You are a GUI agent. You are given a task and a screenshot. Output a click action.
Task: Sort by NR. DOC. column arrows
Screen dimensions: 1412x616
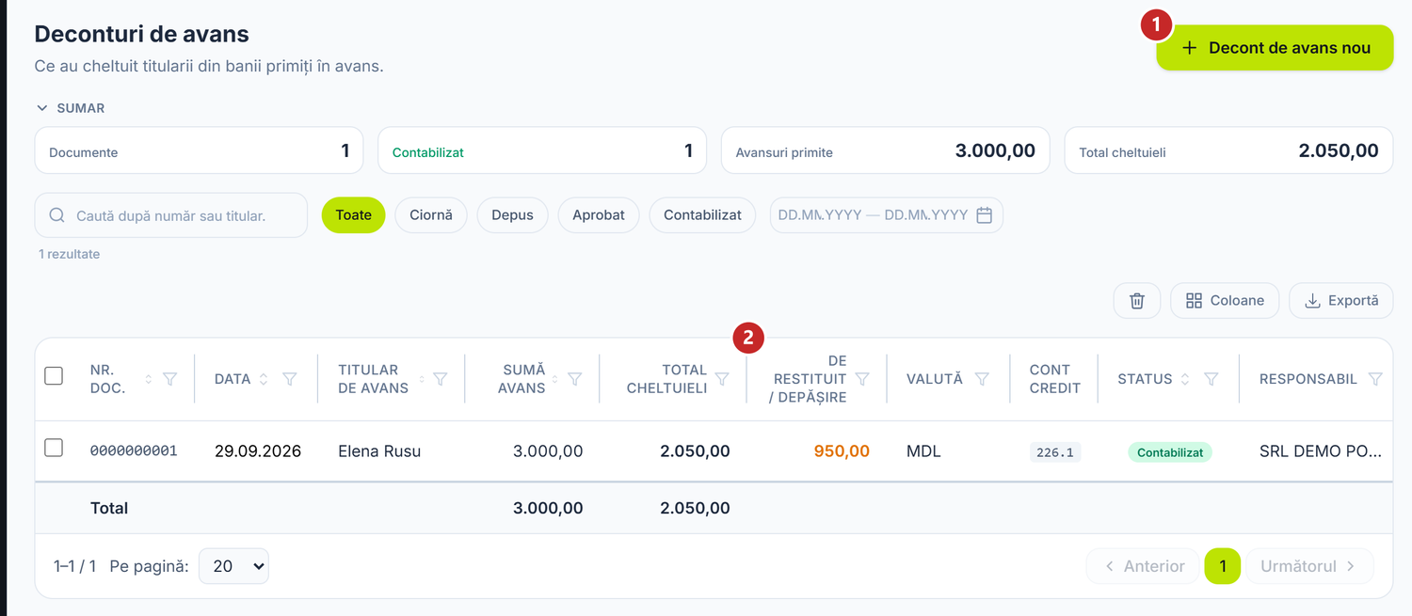pos(148,379)
